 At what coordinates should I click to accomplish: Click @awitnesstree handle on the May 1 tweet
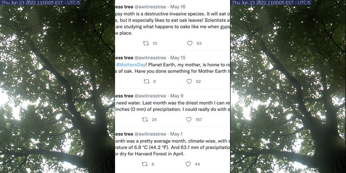[x=151, y=134]
